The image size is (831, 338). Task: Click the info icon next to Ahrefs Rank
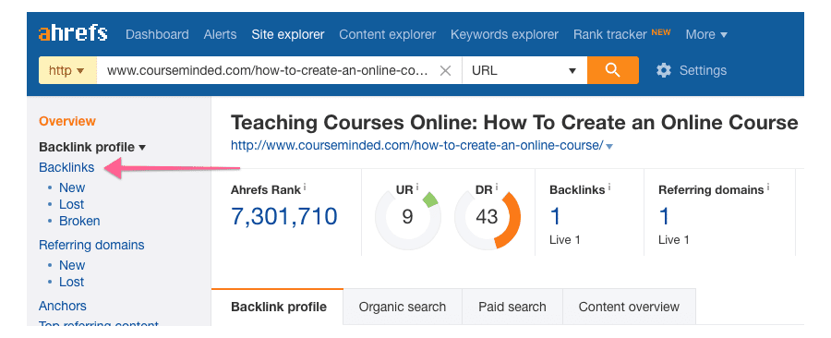[x=305, y=187]
